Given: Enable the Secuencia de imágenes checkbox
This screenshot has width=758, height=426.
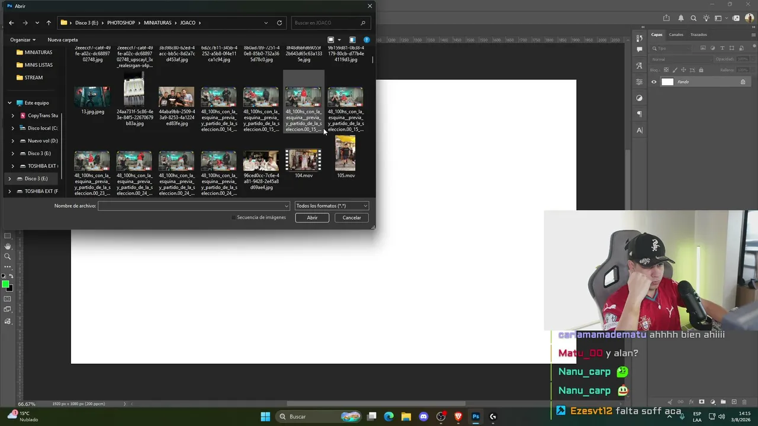Looking at the screenshot, I should [x=233, y=217].
